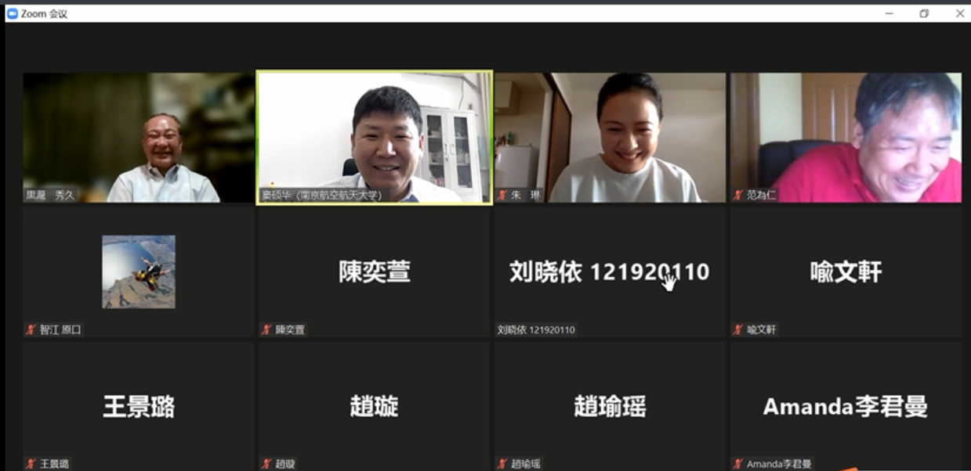The image size is (971, 471).
Task: Click the large Amanda李君曼 name tile
Action: pos(846,406)
